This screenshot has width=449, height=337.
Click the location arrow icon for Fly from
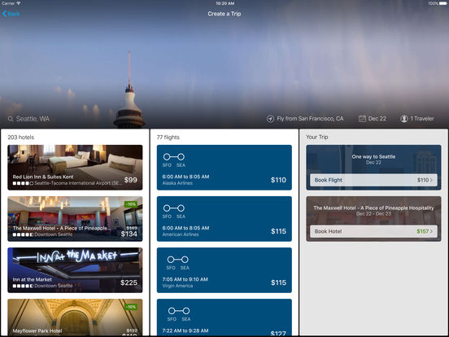tap(270, 119)
